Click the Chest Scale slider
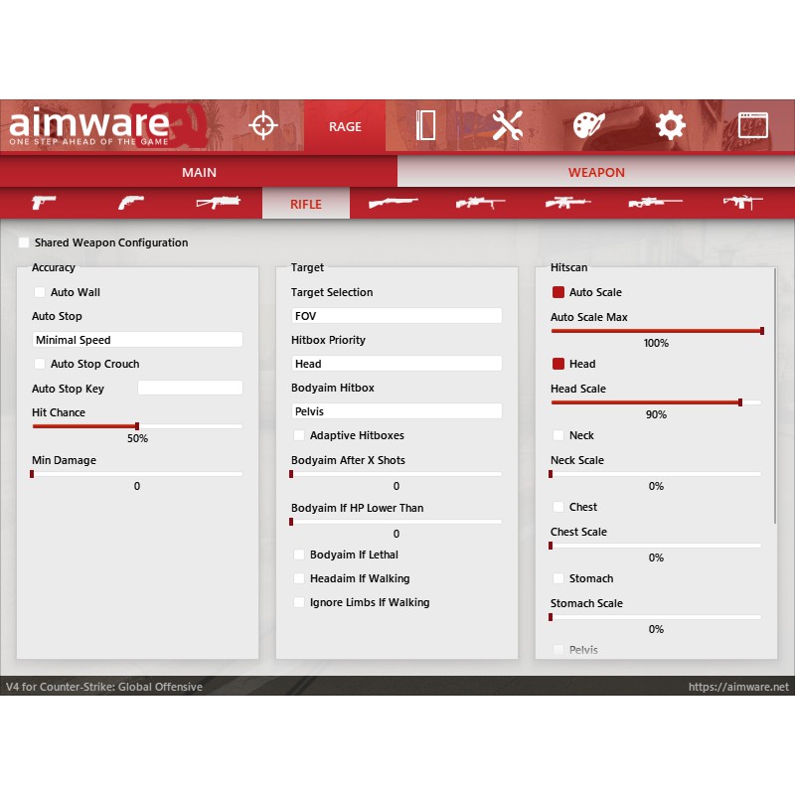The height and width of the screenshot is (795, 795). tap(657, 546)
